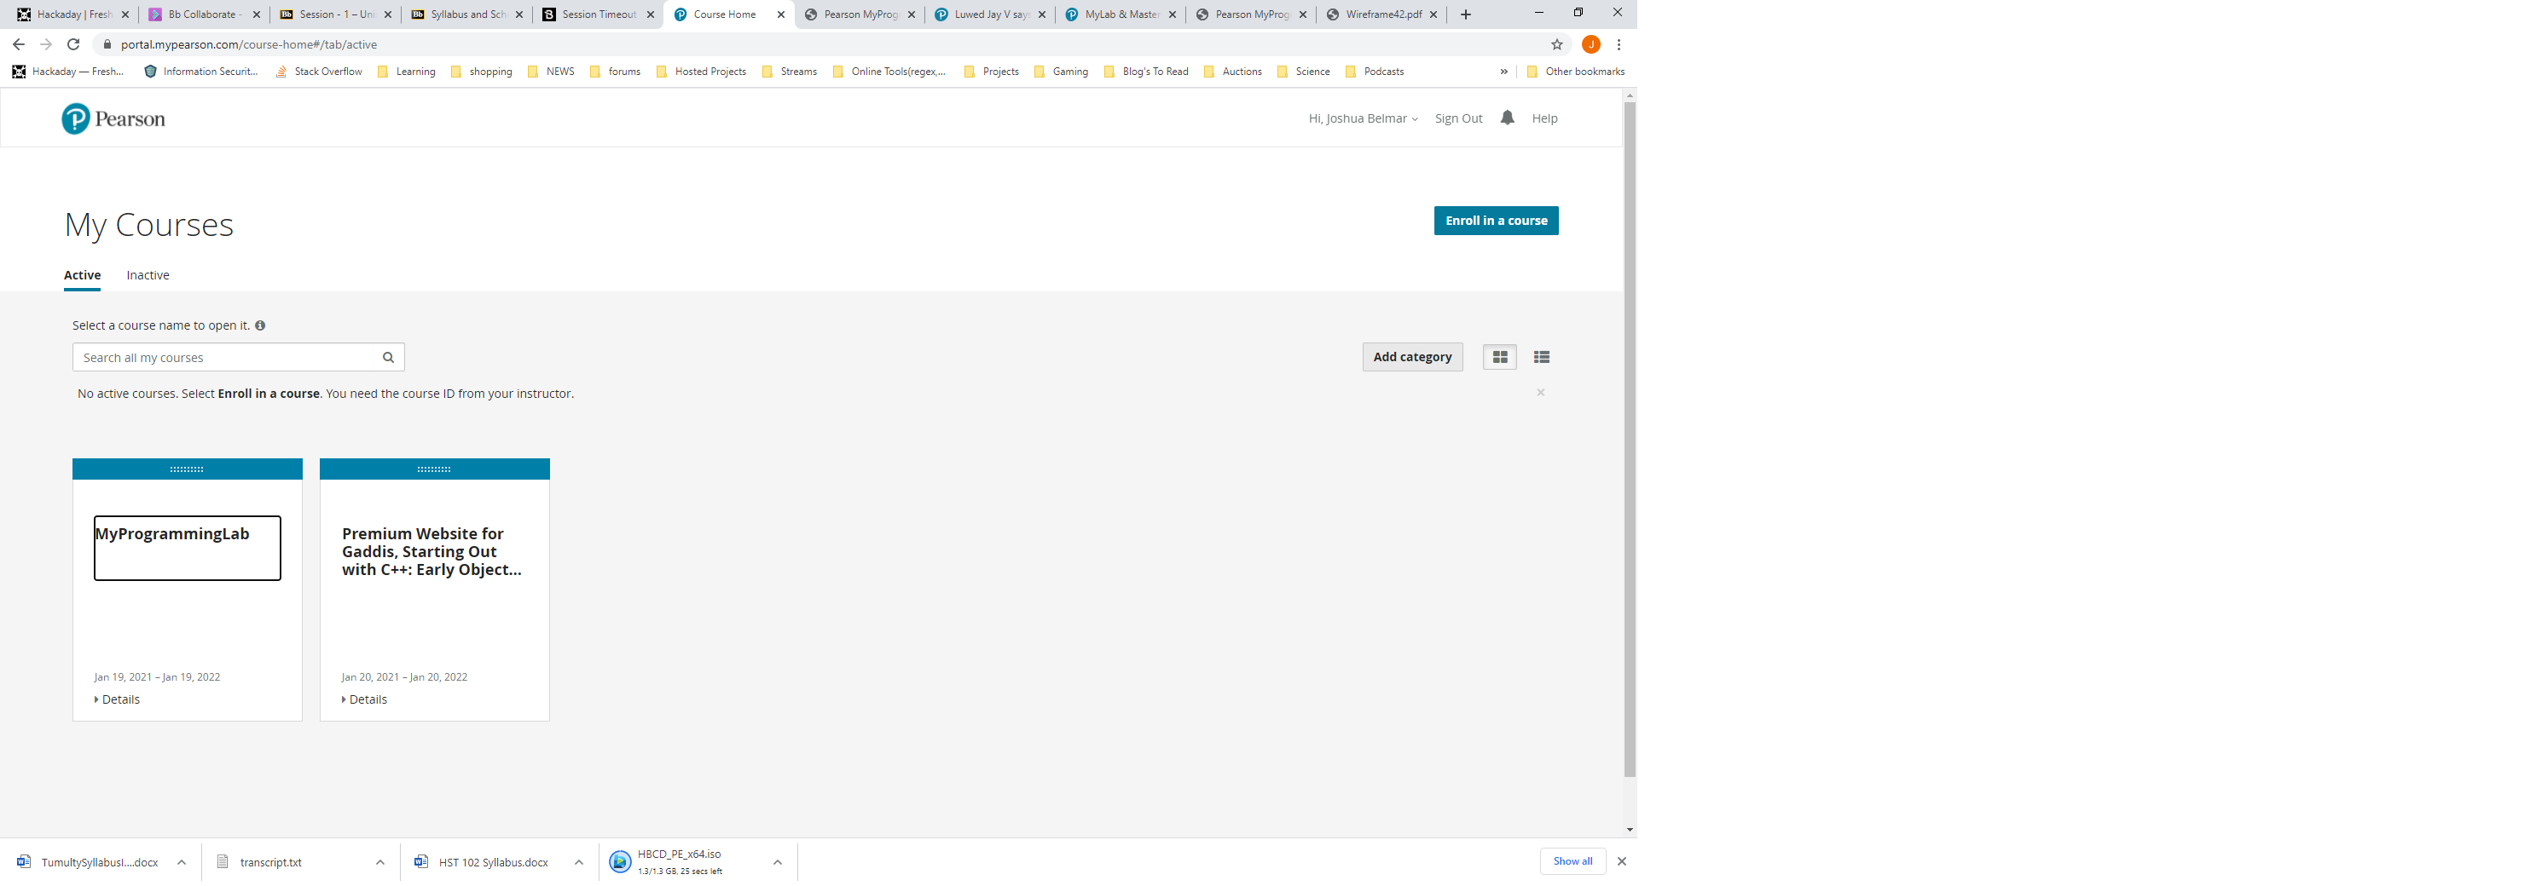Switch to grid card view
2531x886 pixels.
pos(1499,357)
